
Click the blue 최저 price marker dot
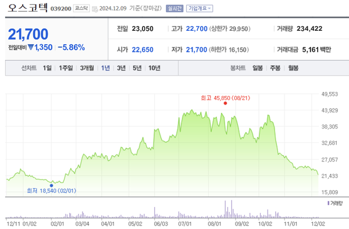point(51,185)
